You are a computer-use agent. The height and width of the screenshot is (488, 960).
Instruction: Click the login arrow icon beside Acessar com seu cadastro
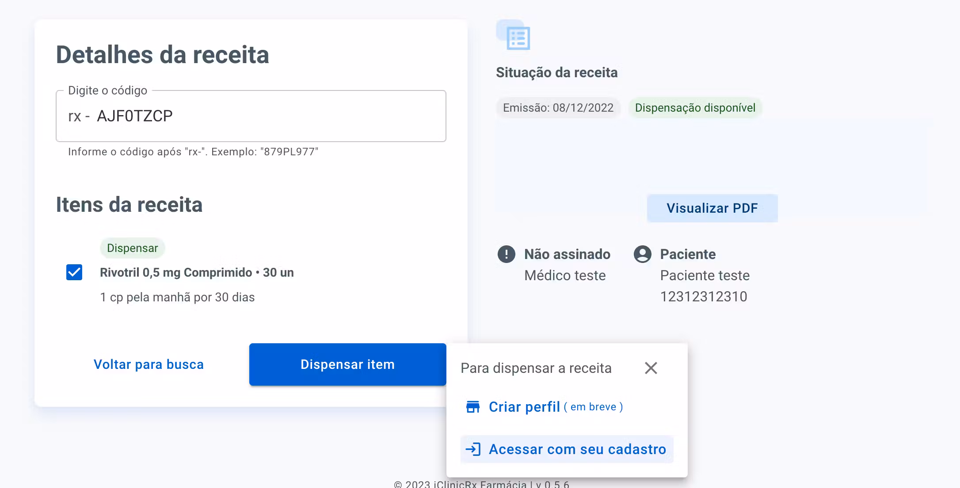pos(473,449)
